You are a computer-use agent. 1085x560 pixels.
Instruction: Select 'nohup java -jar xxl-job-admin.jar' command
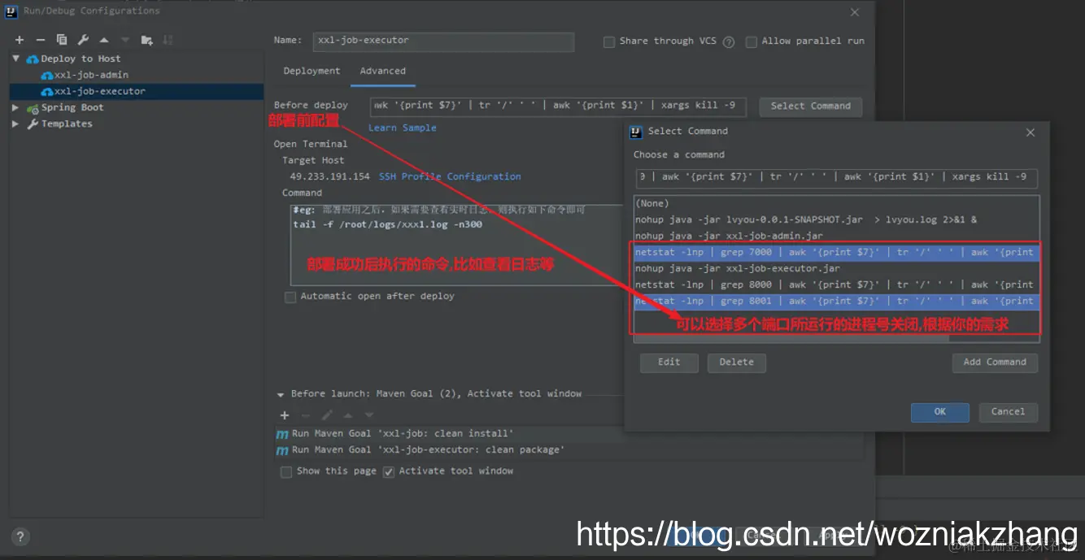pos(837,236)
